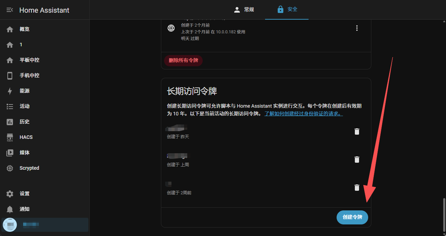Click 删除所有令牌 delete all tokens button
Viewport: 446px width, 236px height.
point(183,60)
